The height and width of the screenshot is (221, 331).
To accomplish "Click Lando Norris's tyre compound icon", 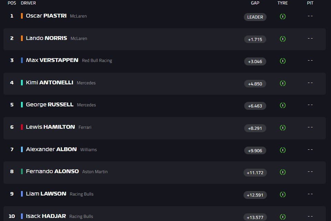I will pyautogui.click(x=283, y=39).
